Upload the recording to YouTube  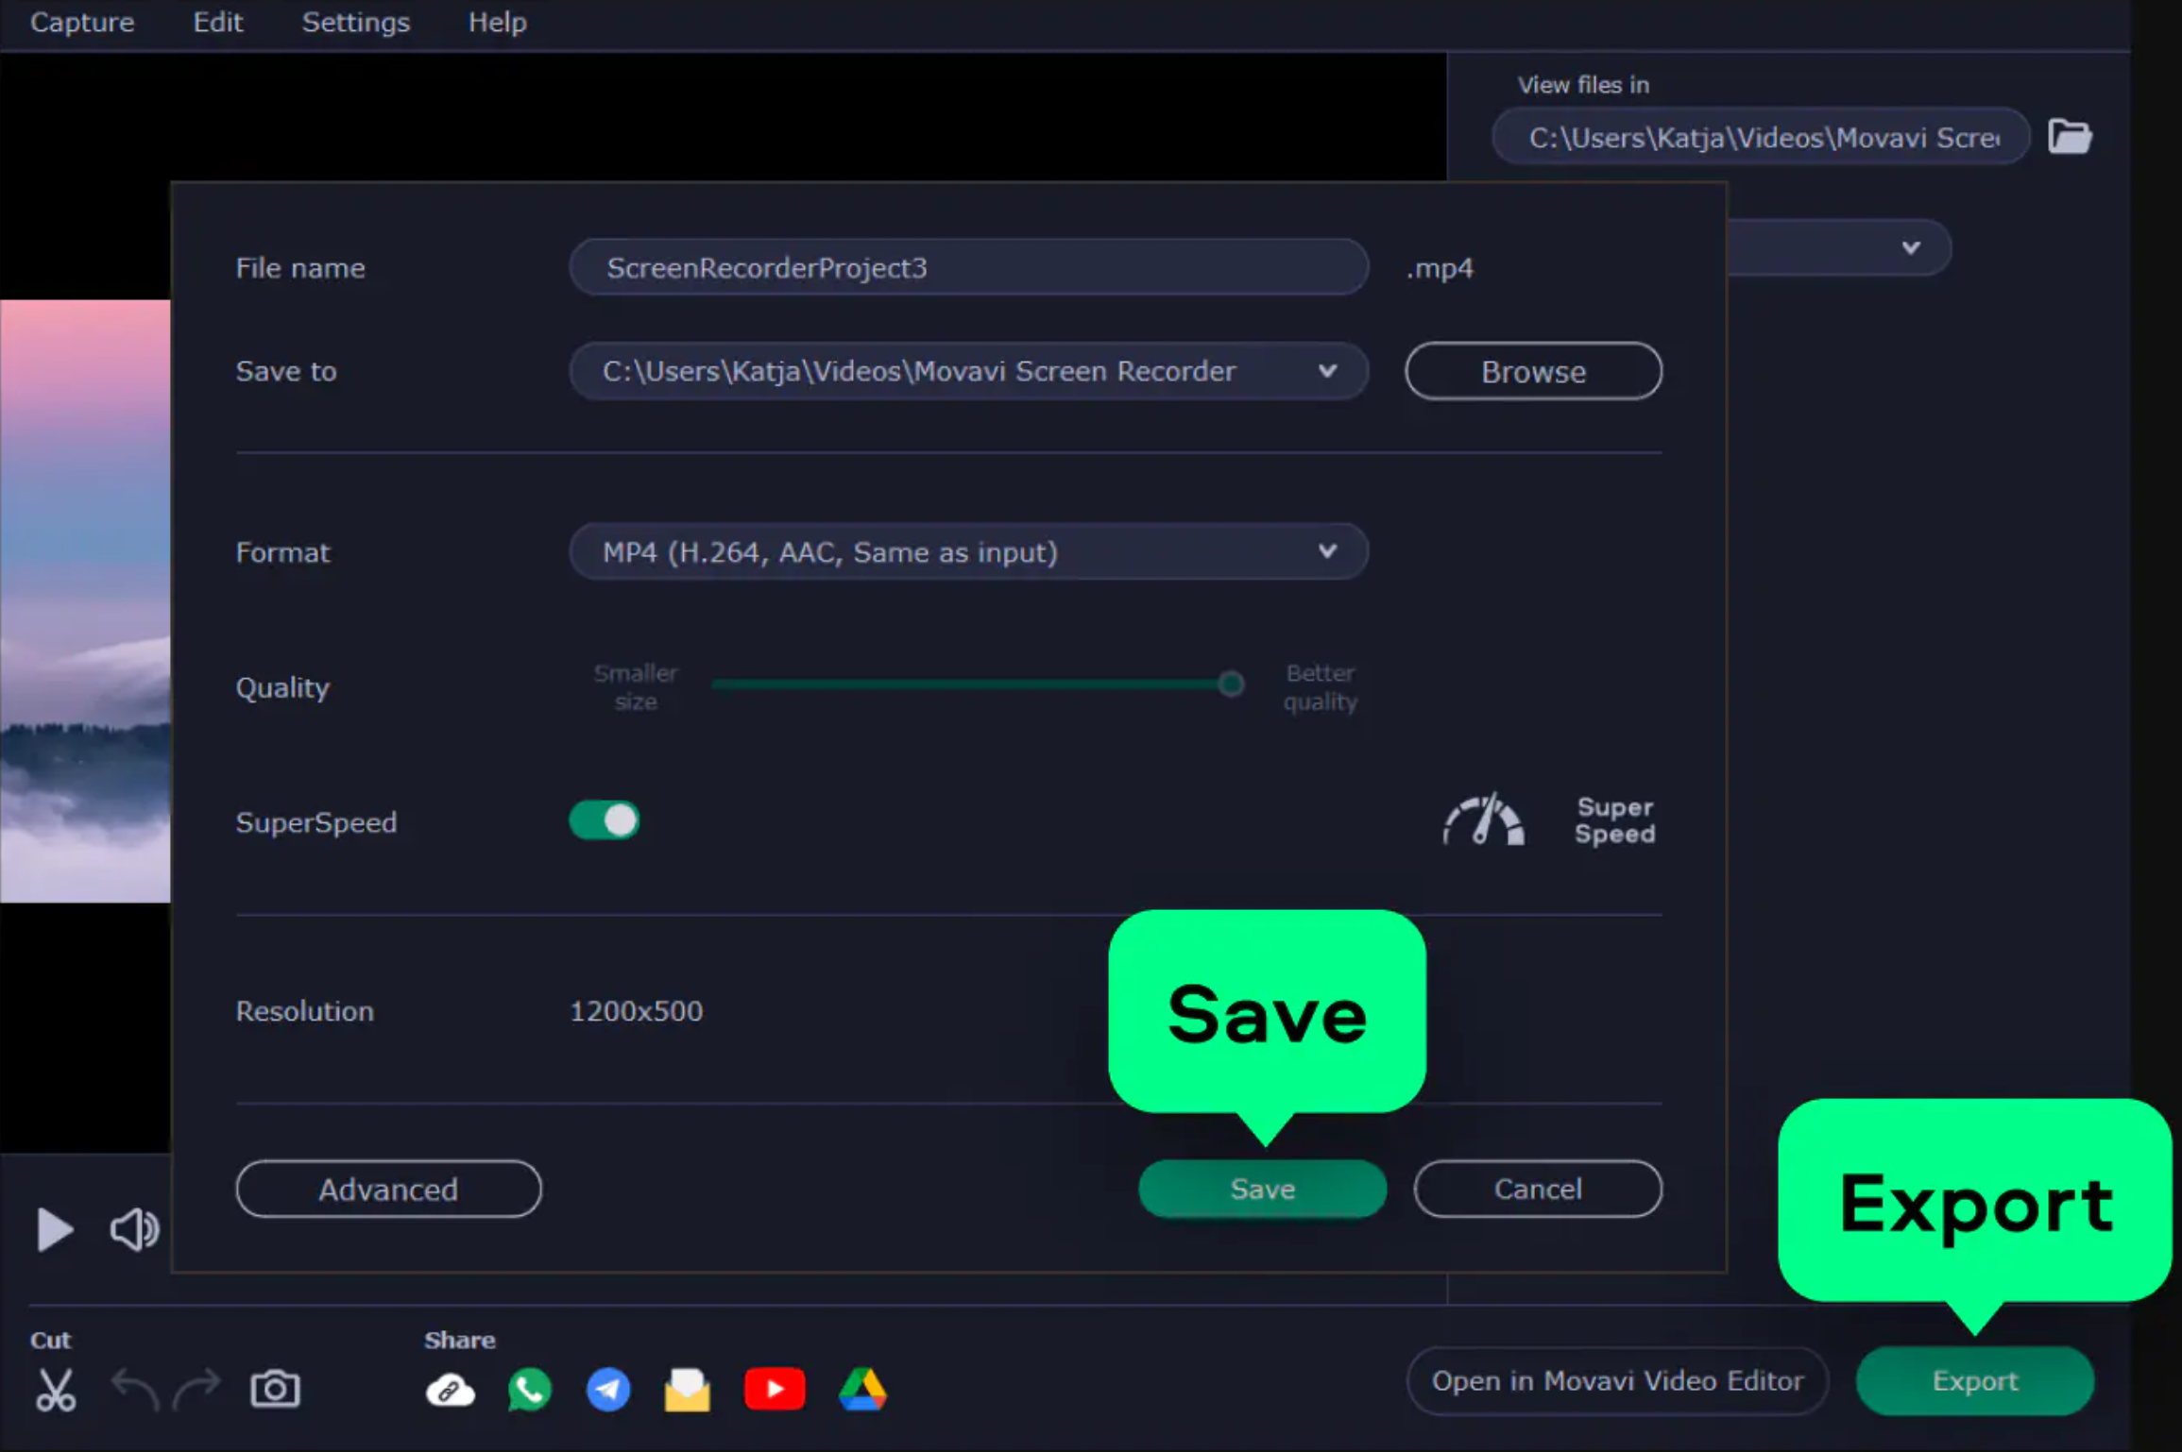tap(775, 1390)
